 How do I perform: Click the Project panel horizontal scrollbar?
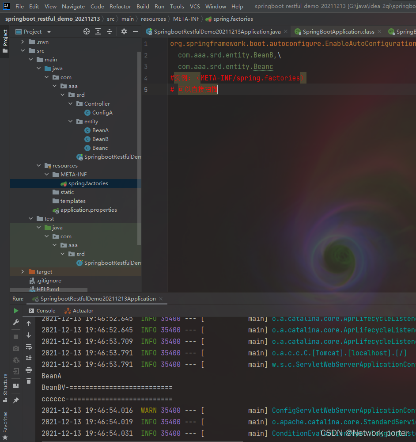point(49,290)
